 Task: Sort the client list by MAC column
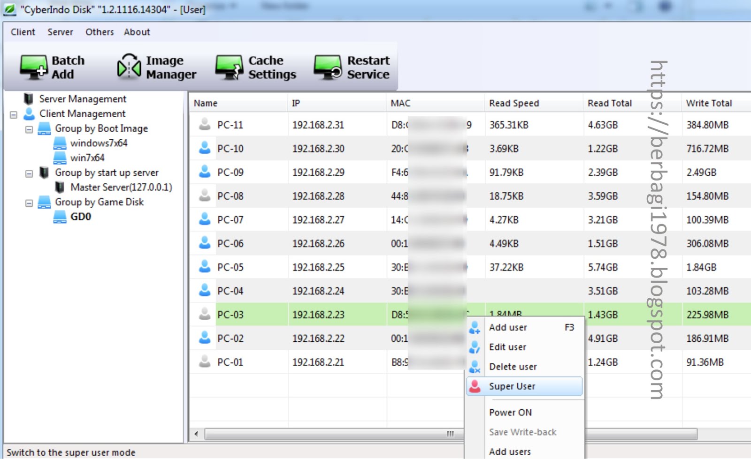coord(436,103)
